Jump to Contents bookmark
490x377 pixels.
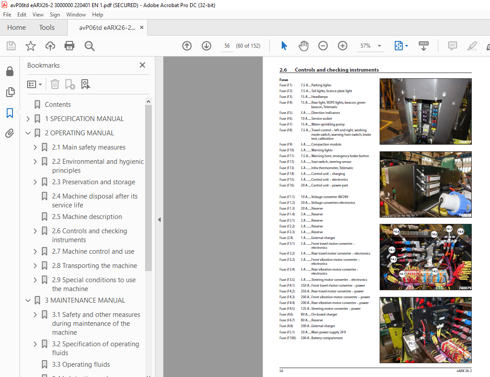click(x=57, y=105)
